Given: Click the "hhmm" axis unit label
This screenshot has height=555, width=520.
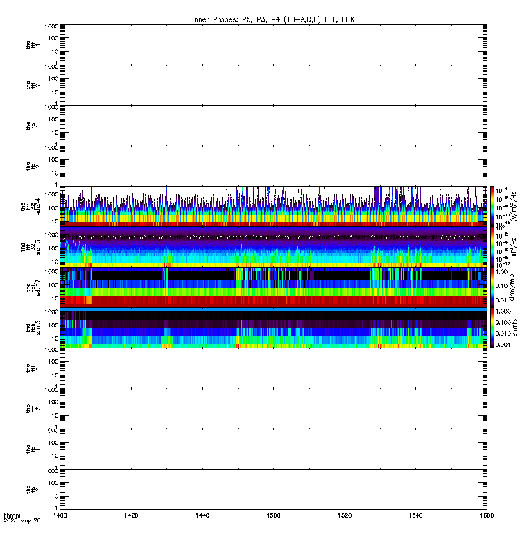Looking at the screenshot, I should pos(12,515).
